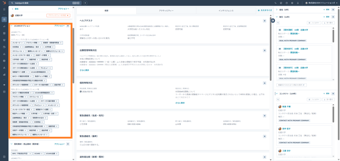
Task: Click the gear icon on UCAROオプション section
Action: click(x=68, y=26)
